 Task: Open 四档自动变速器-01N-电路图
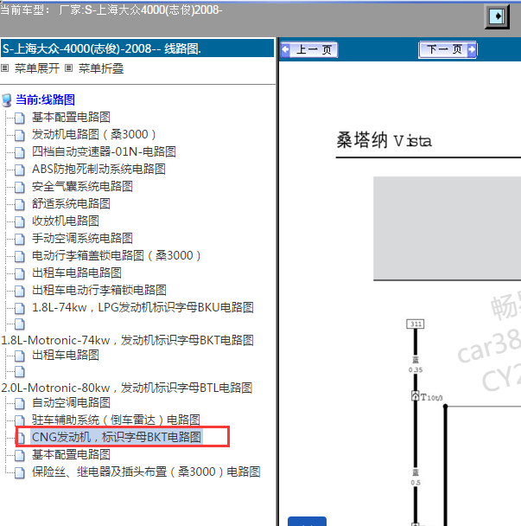(x=104, y=151)
